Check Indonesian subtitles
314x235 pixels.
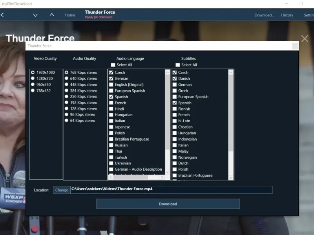pyautogui.click(x=175, y=139)
